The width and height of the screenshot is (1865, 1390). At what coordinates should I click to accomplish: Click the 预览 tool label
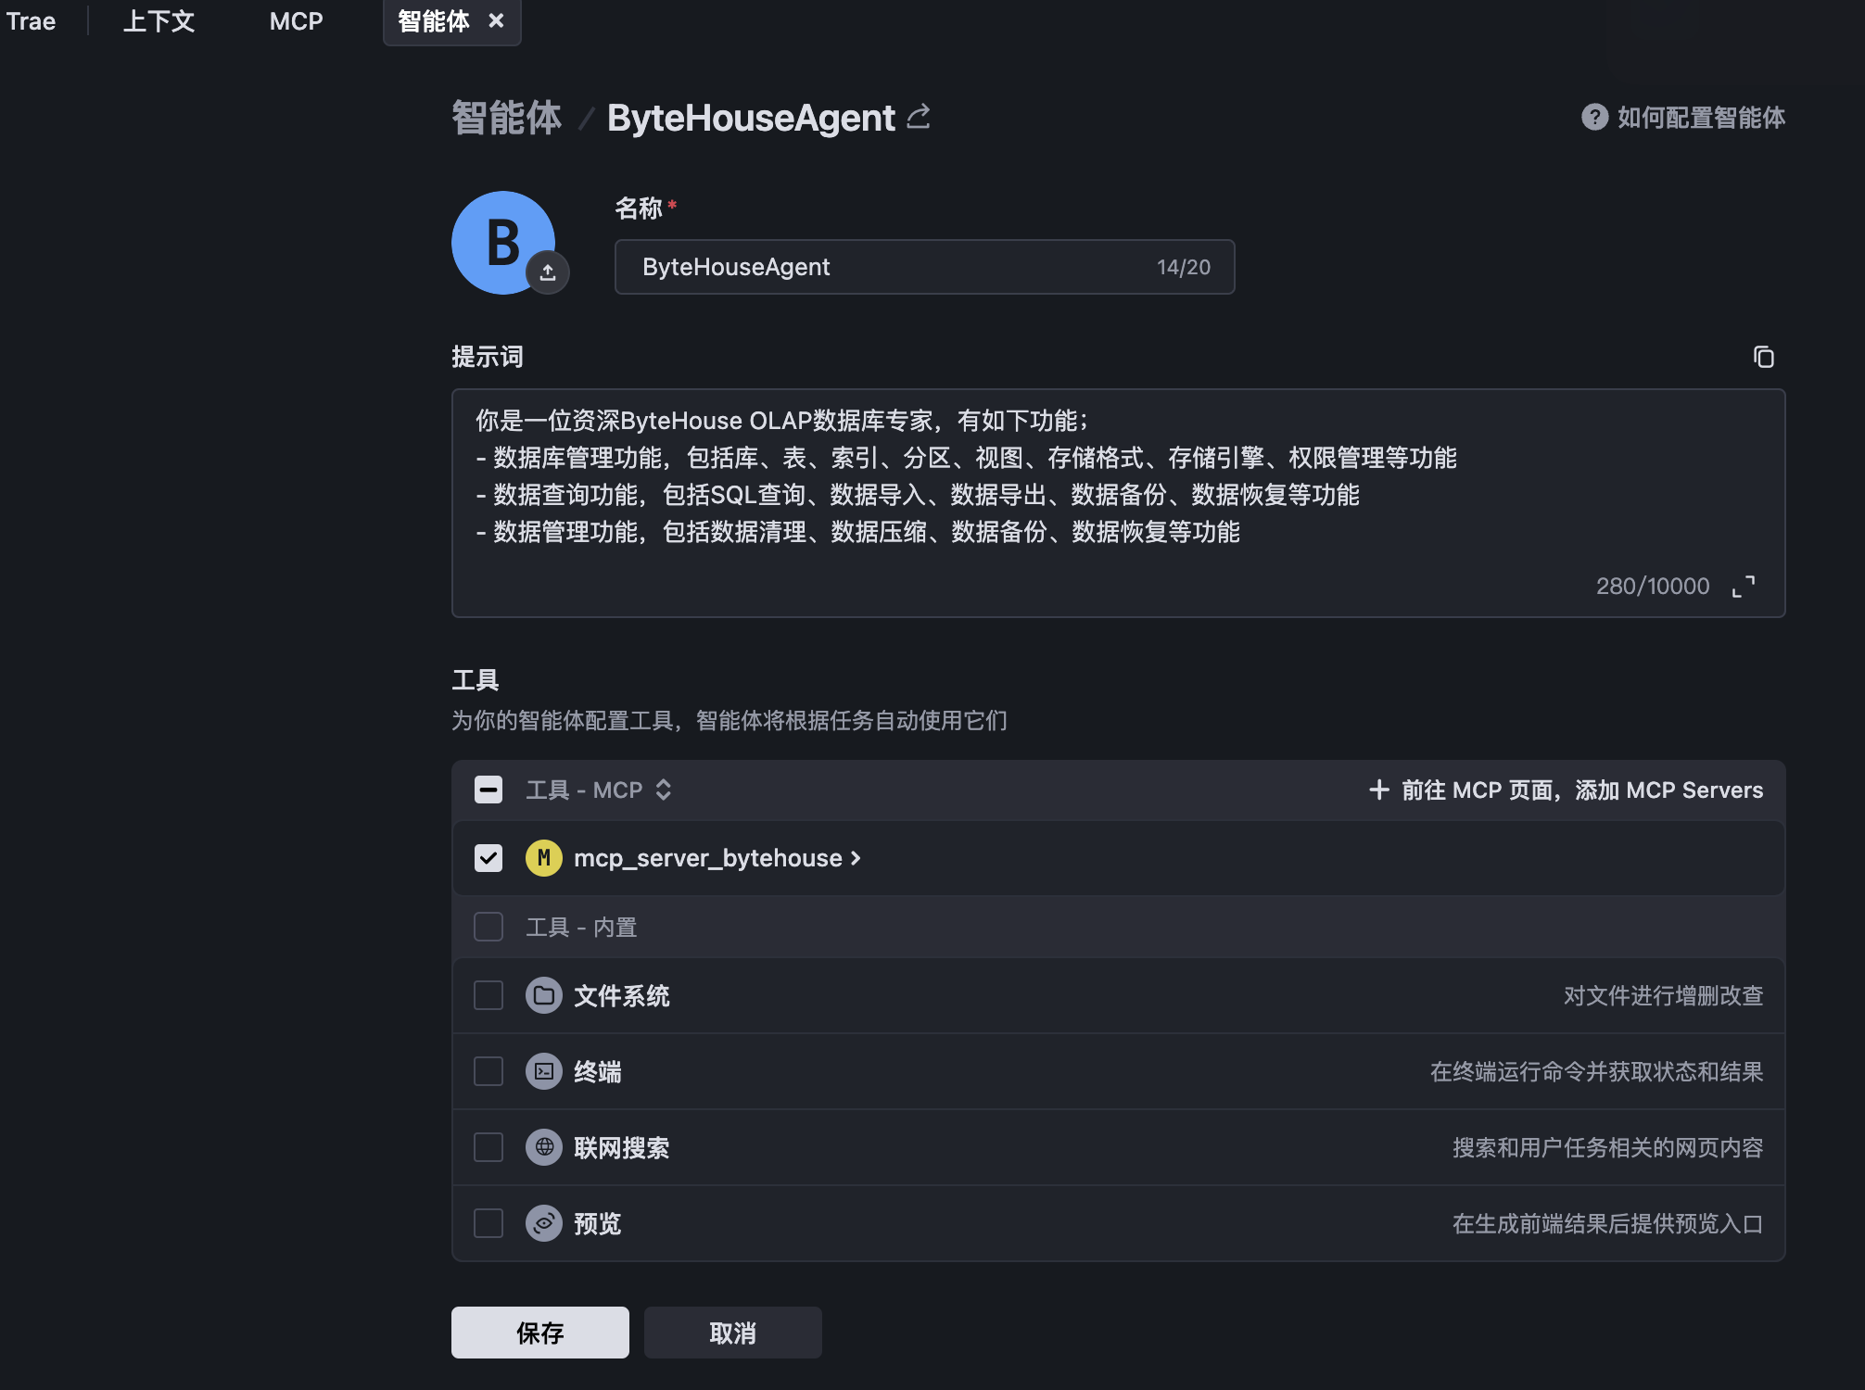(598, 1224)
